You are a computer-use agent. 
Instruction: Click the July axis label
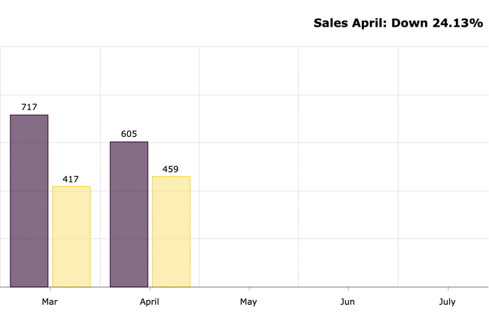(x=447, y=302)
